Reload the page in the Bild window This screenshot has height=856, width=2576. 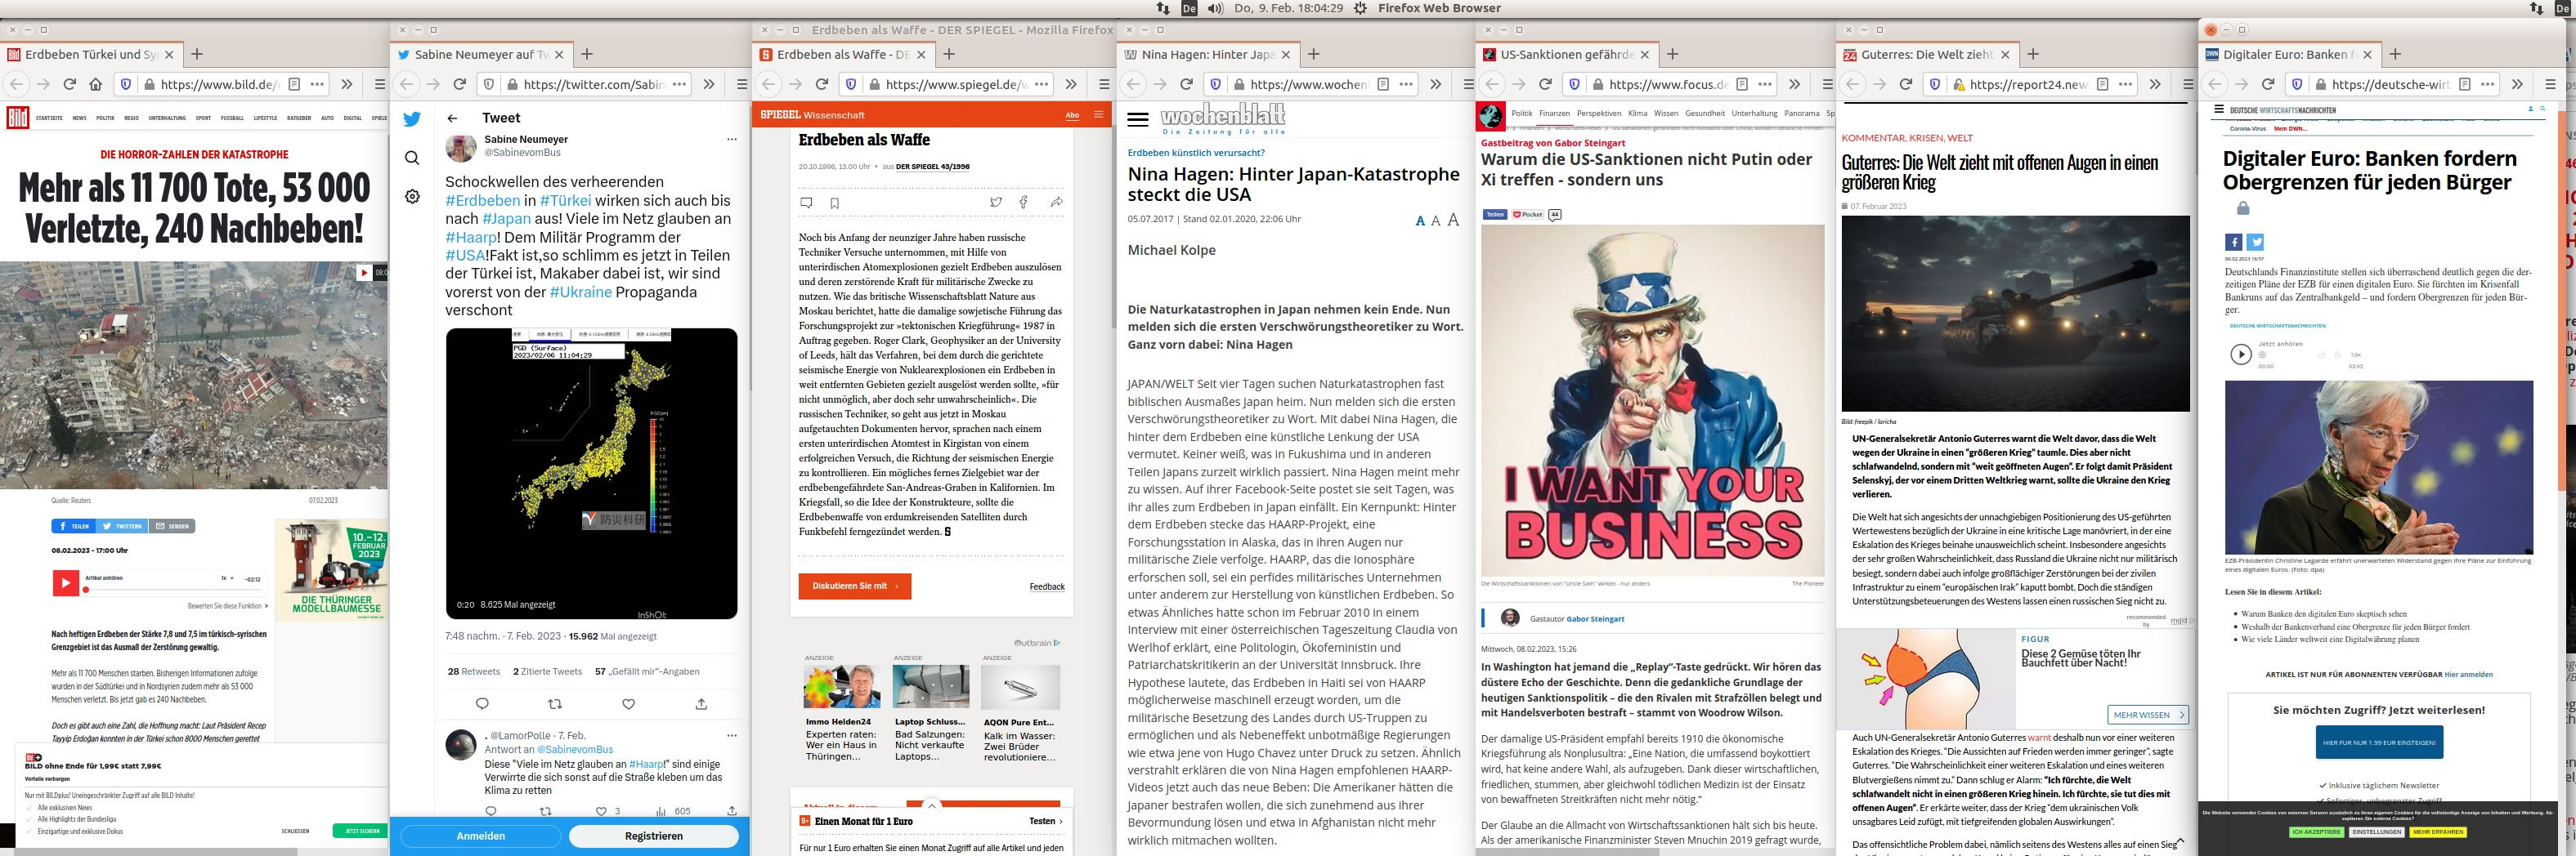(70, 85)
